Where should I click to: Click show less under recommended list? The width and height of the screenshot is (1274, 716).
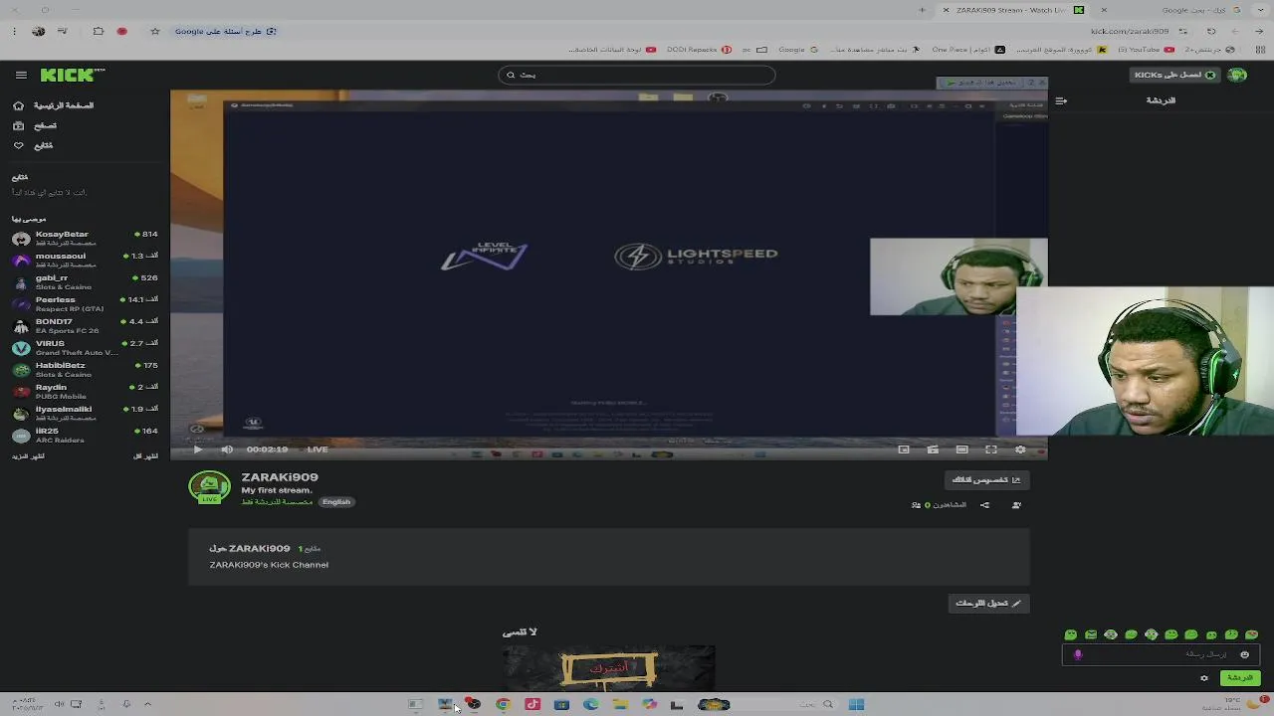145,455
